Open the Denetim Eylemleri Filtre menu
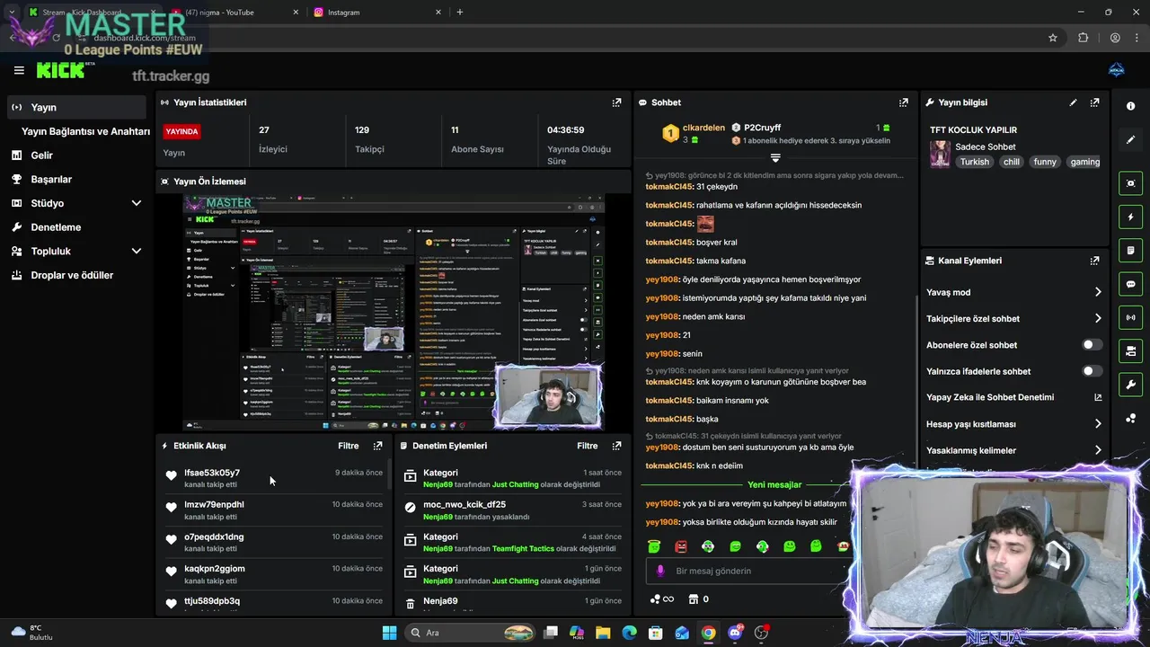 click(587, 446)
